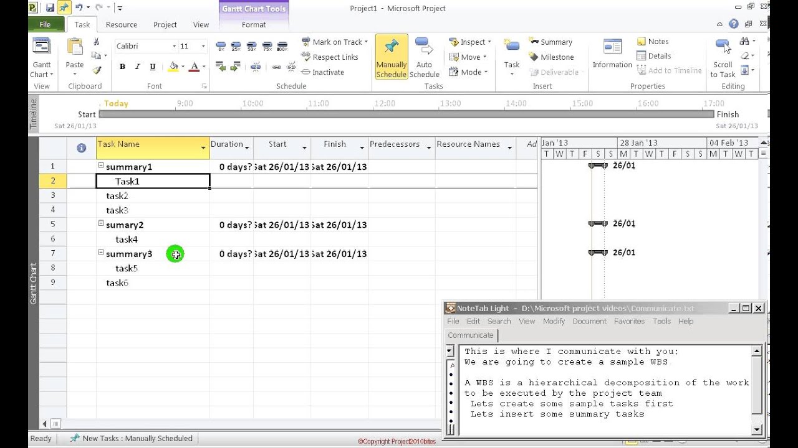Toggle Auto Schedule mode
Viewport: 798px width, 448px height.
425,57
